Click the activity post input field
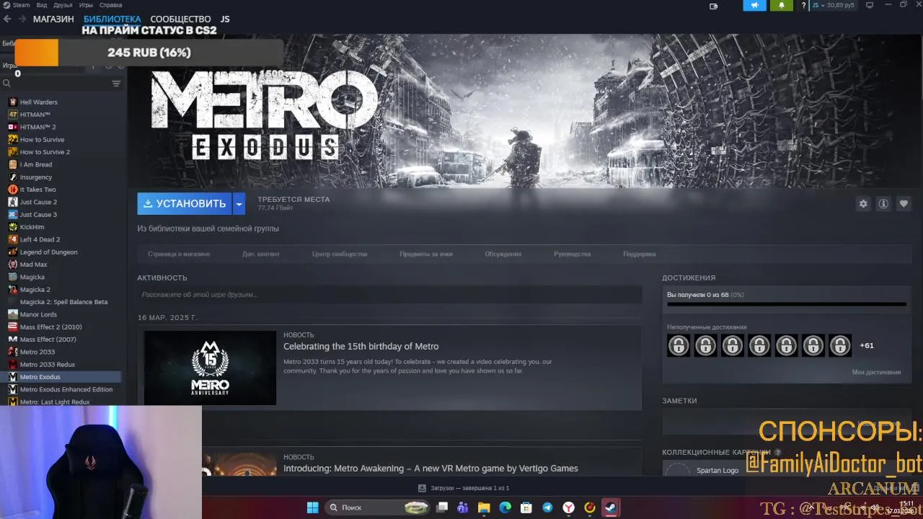This screenshot has height=519, width=923. pyautogui.click(x=389, y=294)
